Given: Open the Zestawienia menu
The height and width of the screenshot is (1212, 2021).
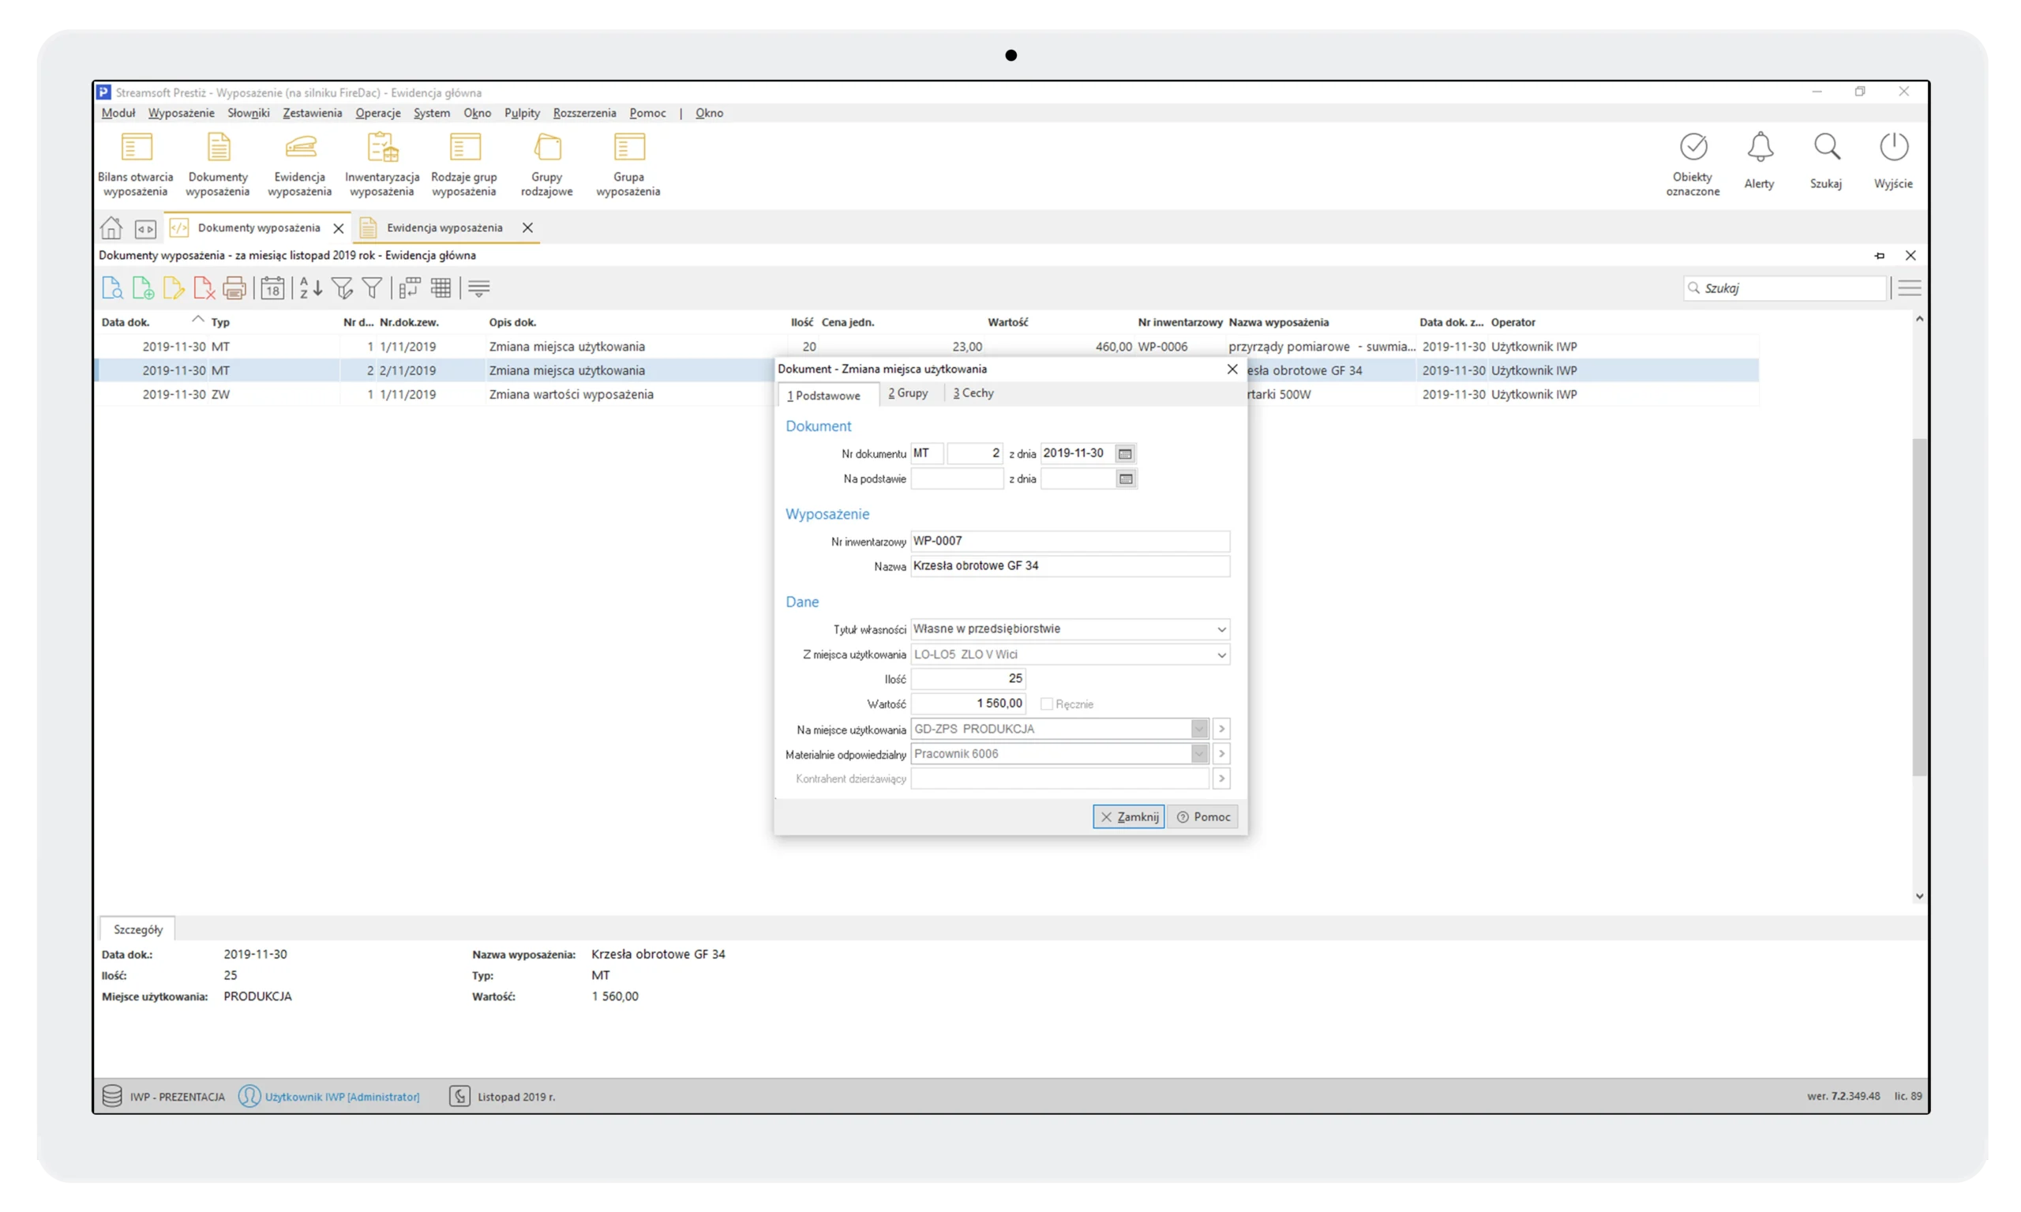Looking at the screenshot, I should (312, 113).
